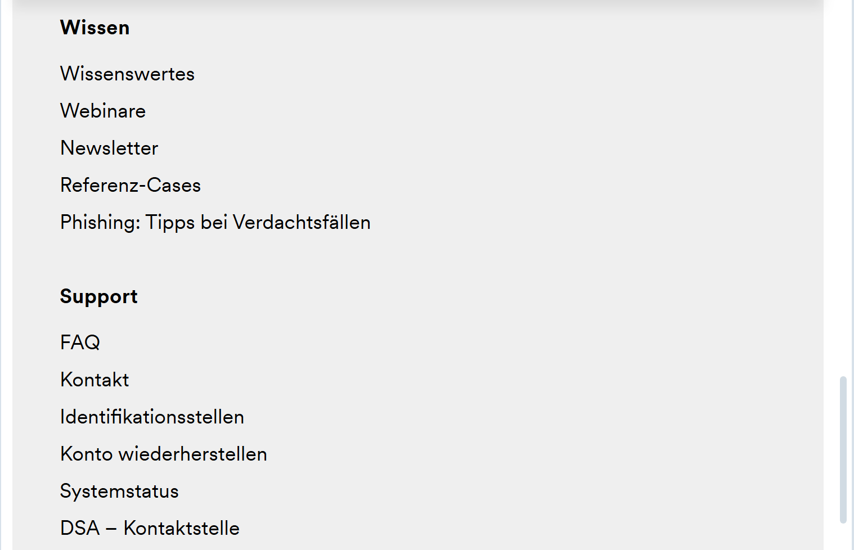Viewport: 854px width, 550px height.
Task: Read phishing tips for suspicious cases
Action: 215,222
